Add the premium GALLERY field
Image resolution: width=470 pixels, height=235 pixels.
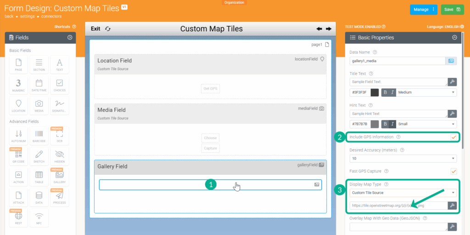60,177
